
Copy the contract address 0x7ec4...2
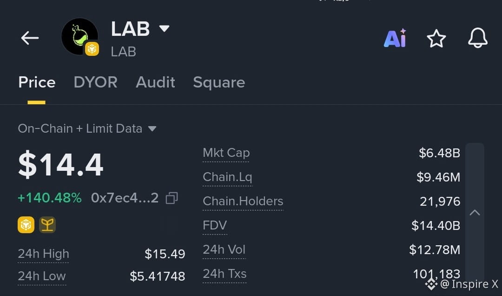[x=172, y=198]
